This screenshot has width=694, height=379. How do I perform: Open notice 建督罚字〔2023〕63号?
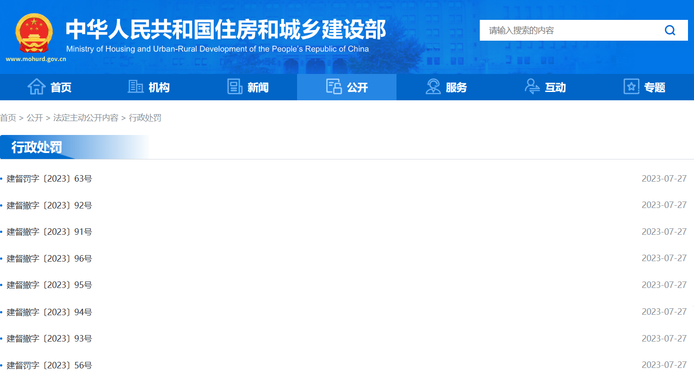click(x=49, y=178)
